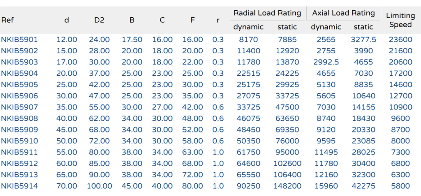Click the 106400 radial static value
The width and height of the screenshot is (421, 196).
pyautogui.click(x=287, y=175)
